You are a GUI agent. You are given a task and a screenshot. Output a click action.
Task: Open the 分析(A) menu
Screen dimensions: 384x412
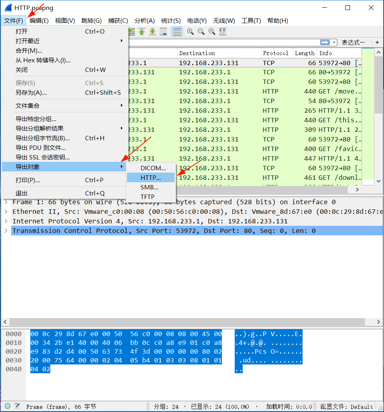click(144, 21)
